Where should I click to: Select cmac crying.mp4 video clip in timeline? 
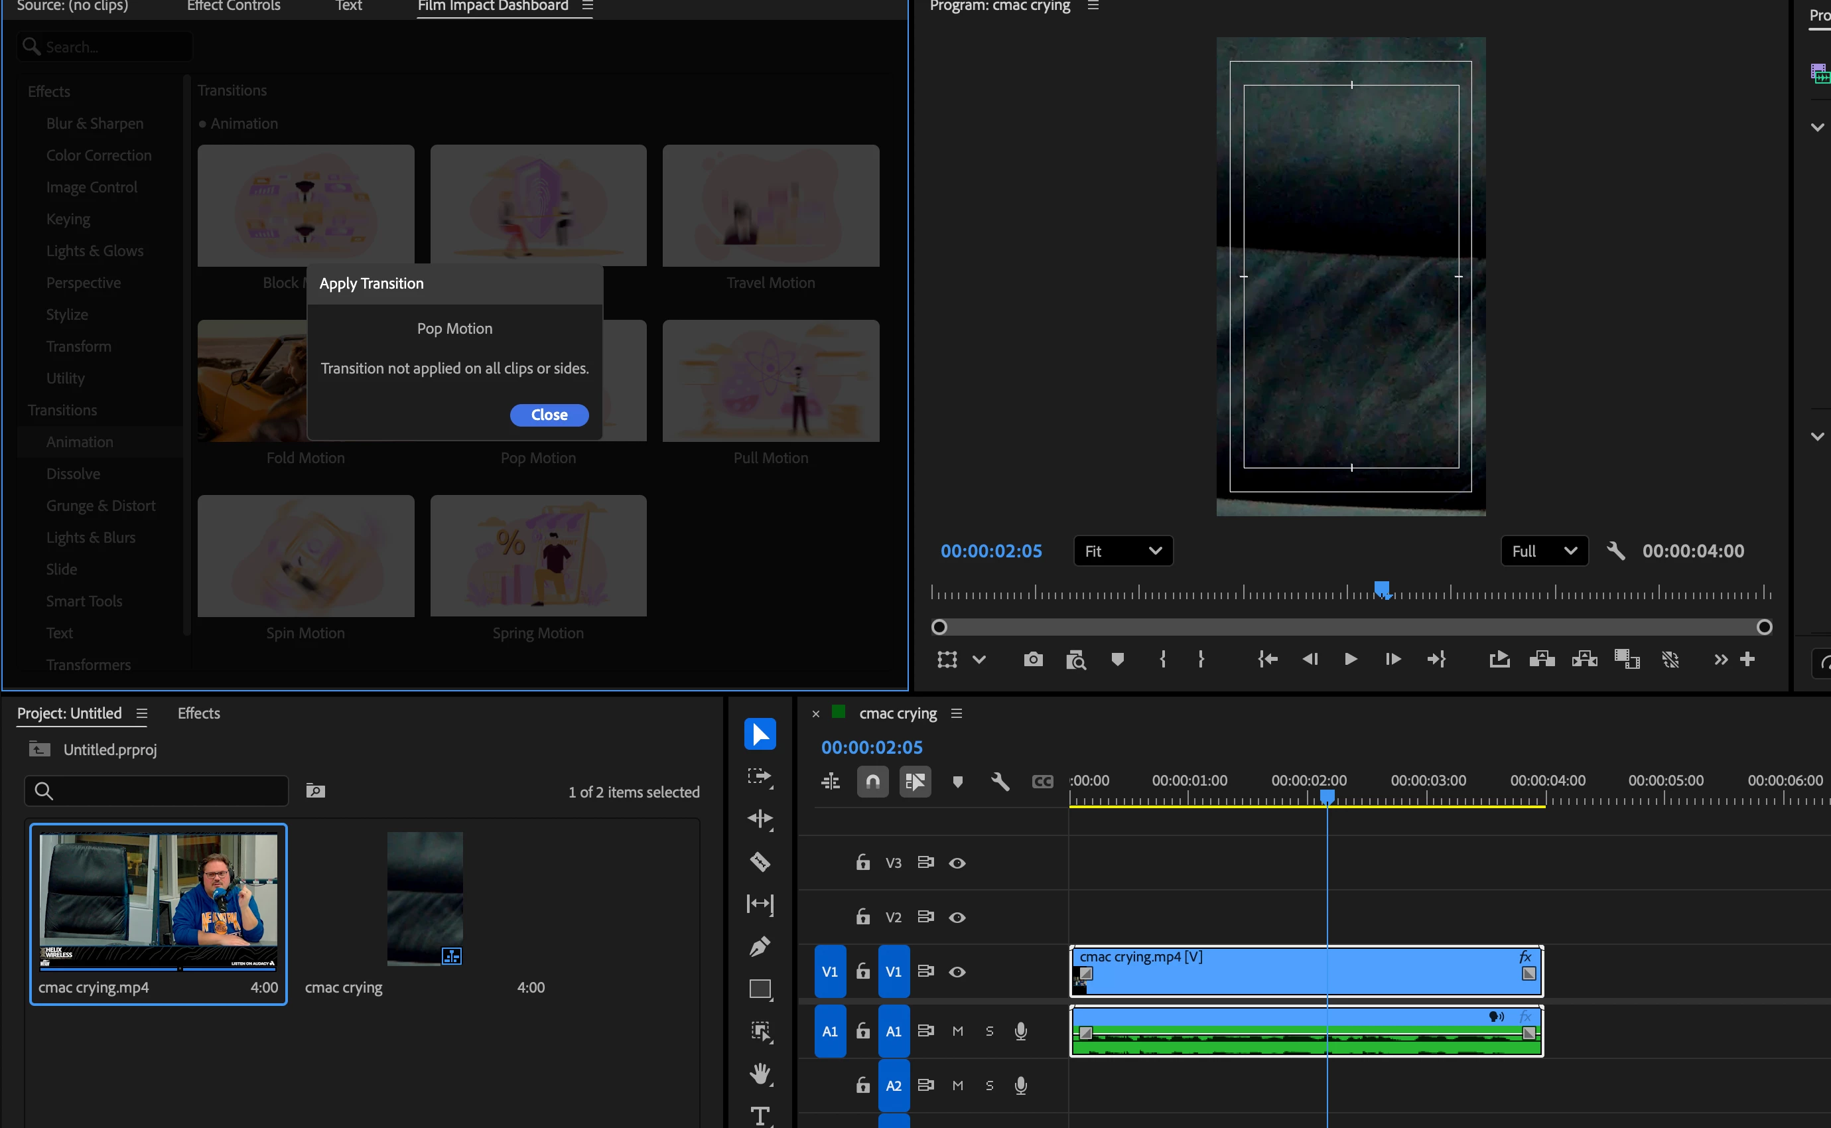(1307, 971)
